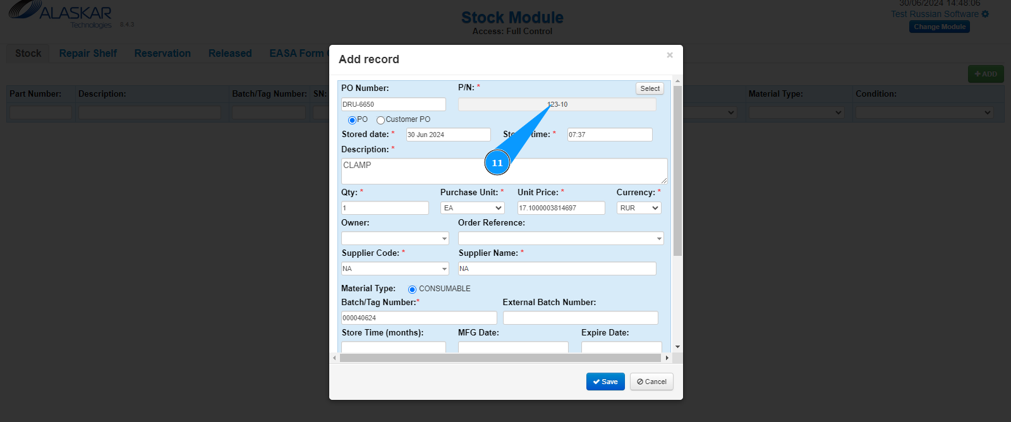Click the settings gear next to Test Russian Software
The width and height of the screenshot is (1011, 422).
point(985,14)
